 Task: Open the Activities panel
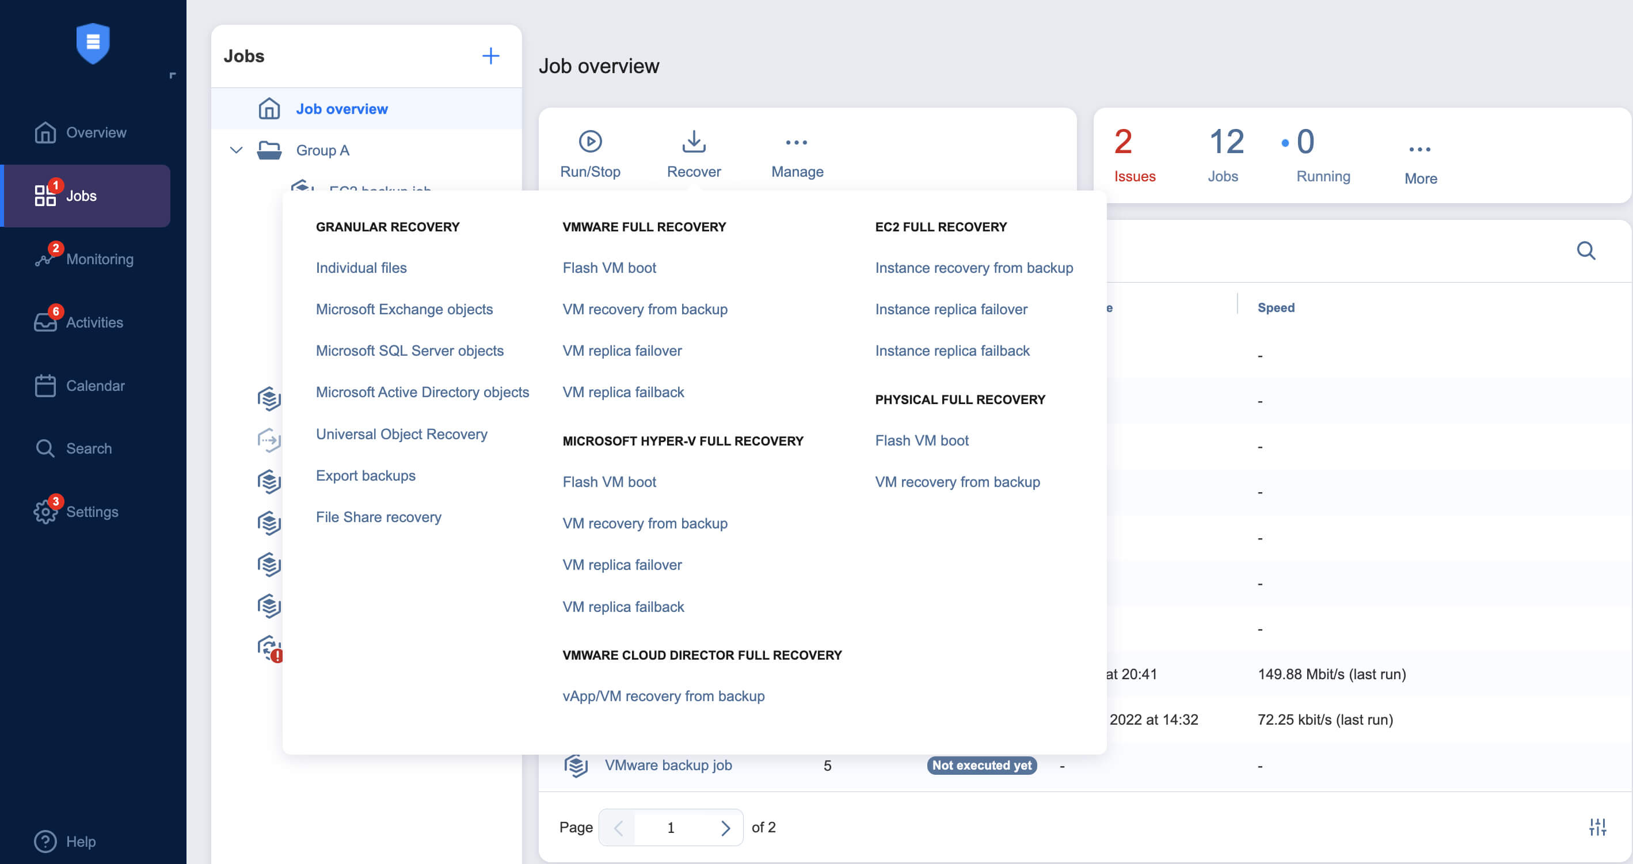(x=94, y=322)
